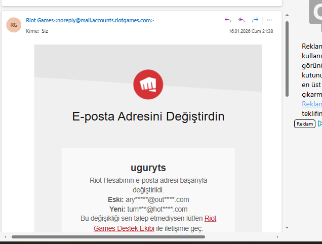Click the heading 'E-posta Adresini Değiştirdin'
The image size is (322, 244).
tap(148, 116)
